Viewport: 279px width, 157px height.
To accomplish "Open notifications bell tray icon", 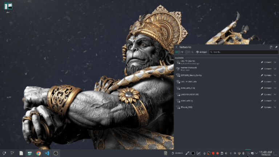I will click(x=205, y=153).
